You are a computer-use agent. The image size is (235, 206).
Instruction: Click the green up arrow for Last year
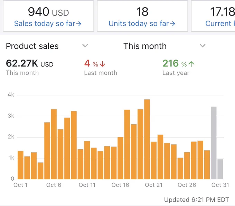click(x=191, y=64)
